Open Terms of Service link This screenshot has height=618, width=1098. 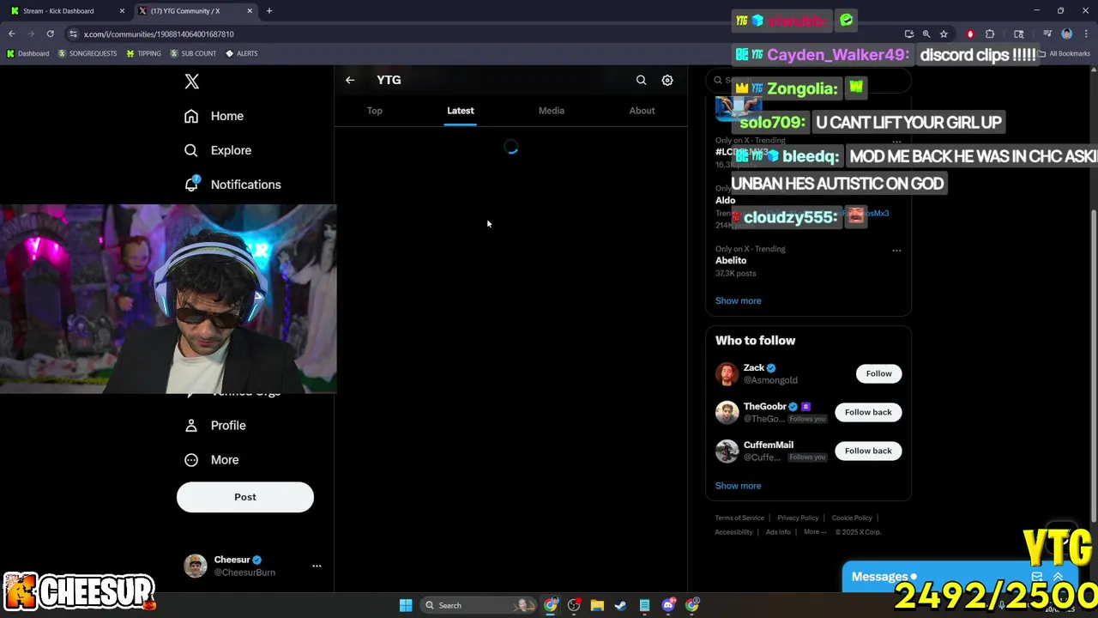click(x=739, y=518)
